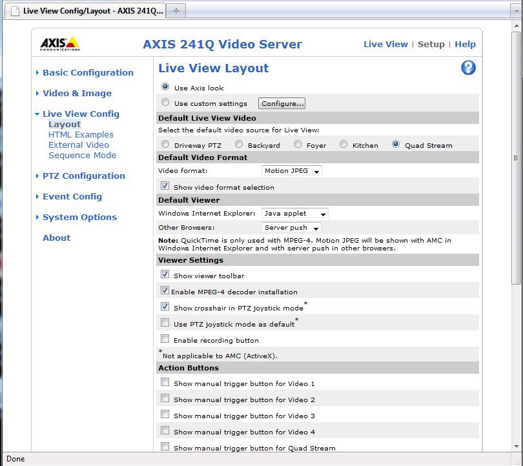
Task: Open the blue help question mark icon
Action: pyautogui.click(x=468, y=68)
